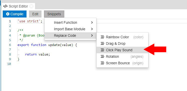
Task: Open the Replace Code submenu arrow
Action: (92, 35)
